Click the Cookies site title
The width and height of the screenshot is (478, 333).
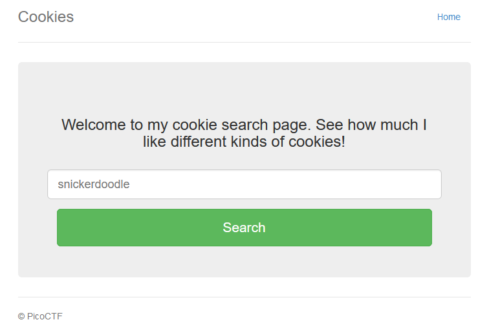pos(46,17)
